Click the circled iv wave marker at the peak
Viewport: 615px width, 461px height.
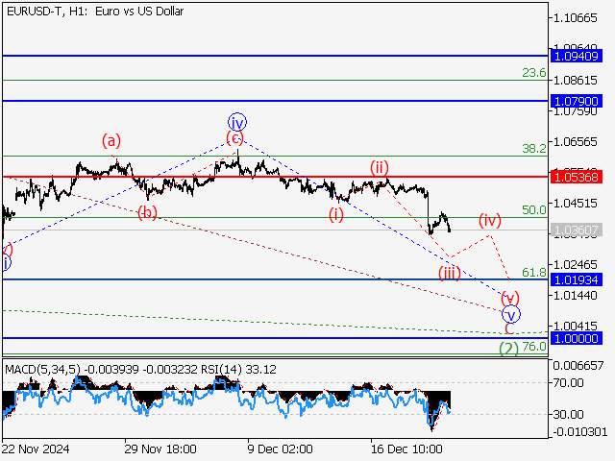[237, 121]
